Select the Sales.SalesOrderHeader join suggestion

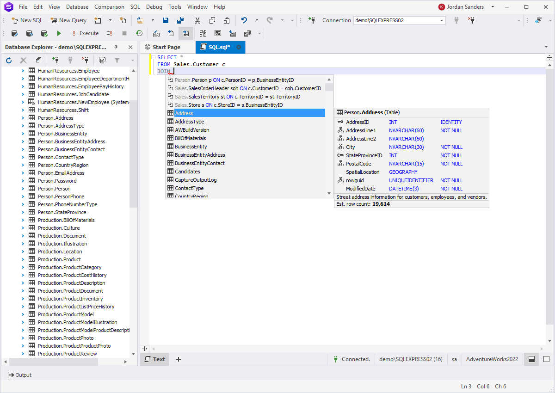point(247,88)
